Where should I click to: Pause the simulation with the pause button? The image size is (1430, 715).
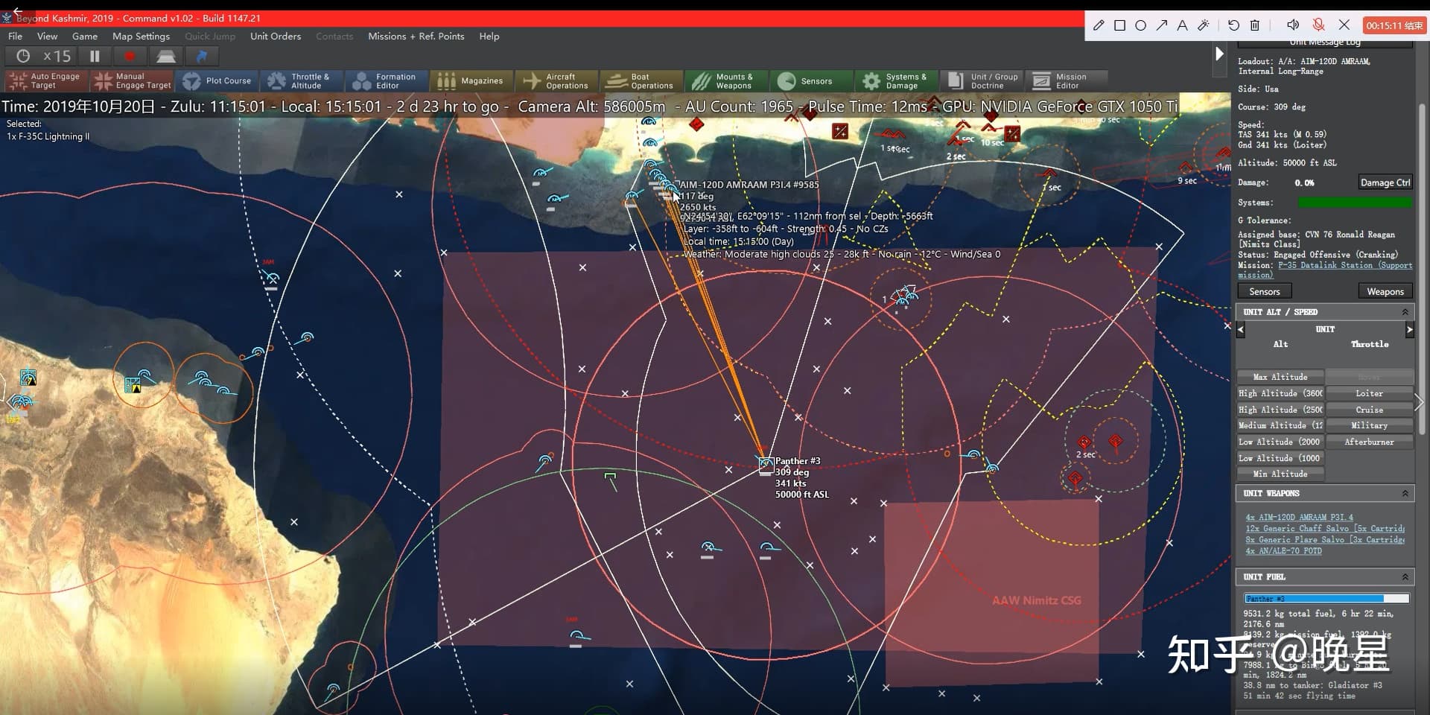tap(95, 56)
